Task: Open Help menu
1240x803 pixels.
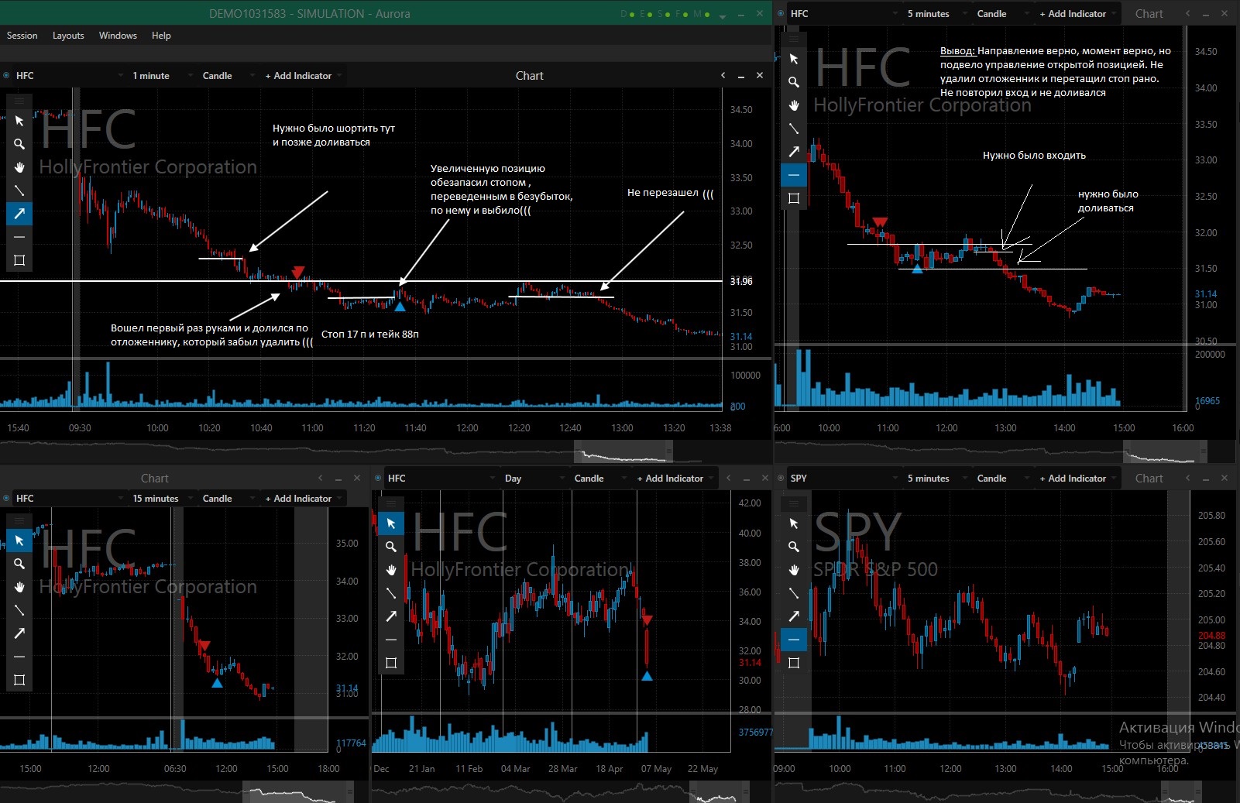Action: tap(161, 36)
